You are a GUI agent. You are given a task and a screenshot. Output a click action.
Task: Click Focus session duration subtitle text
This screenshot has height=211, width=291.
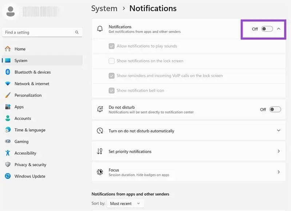[x=139, y=175]
